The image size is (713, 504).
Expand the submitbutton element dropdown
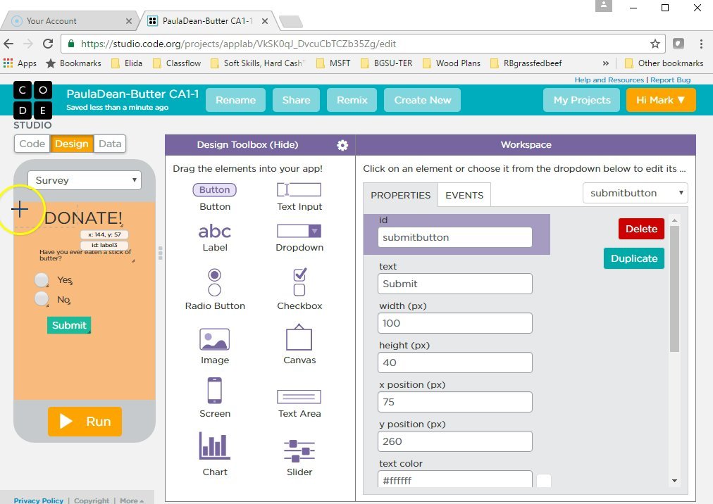(635, 193)
